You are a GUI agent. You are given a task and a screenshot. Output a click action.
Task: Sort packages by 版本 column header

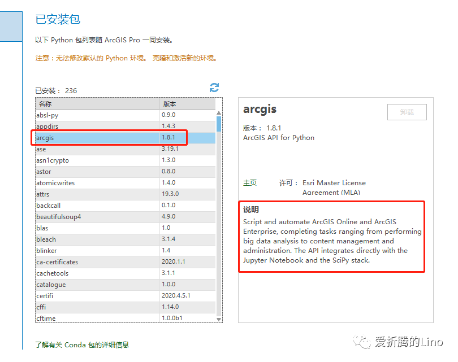(188, 104)
